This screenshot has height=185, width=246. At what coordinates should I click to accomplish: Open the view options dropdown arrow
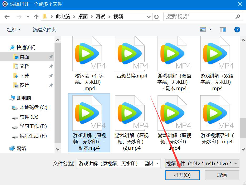(210, 30)
